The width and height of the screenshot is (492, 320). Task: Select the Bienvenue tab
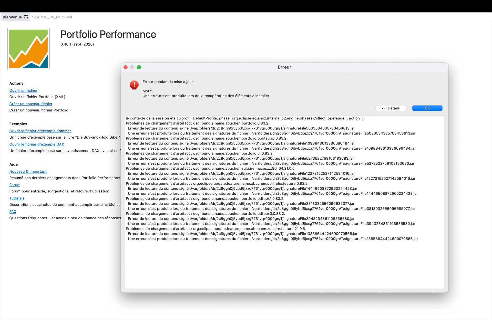[12, 17]
